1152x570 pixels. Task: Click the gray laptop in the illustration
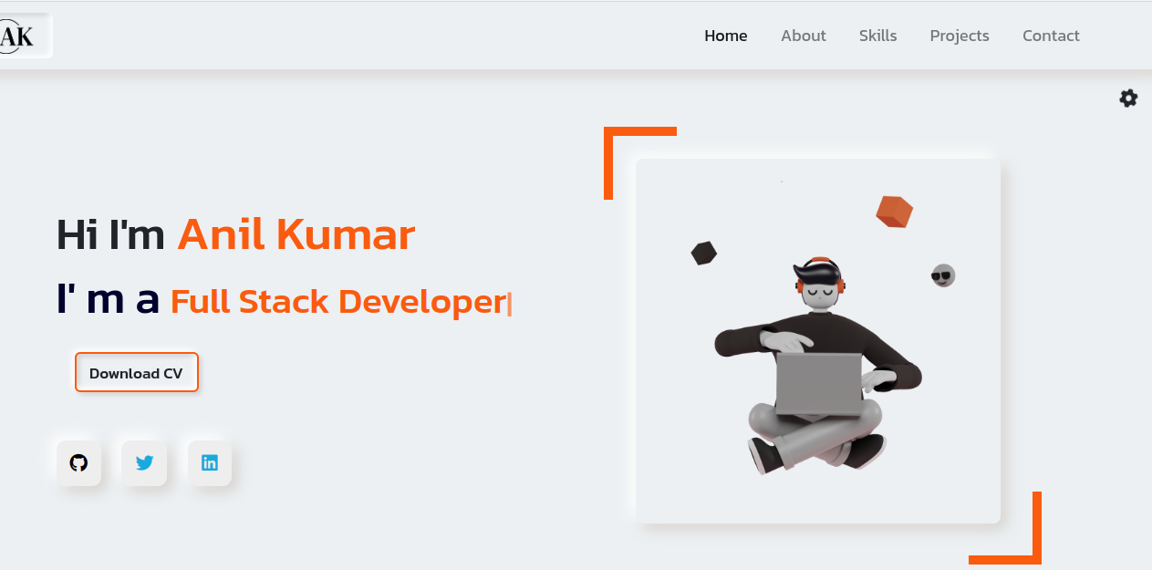[818, 383]
